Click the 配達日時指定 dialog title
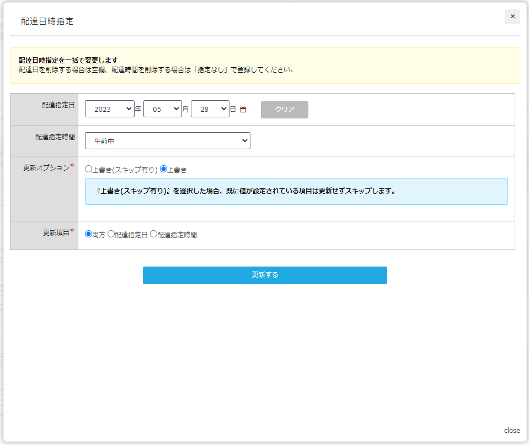Image resolution: width=529 pixels, height=445 pixels. 47,21
